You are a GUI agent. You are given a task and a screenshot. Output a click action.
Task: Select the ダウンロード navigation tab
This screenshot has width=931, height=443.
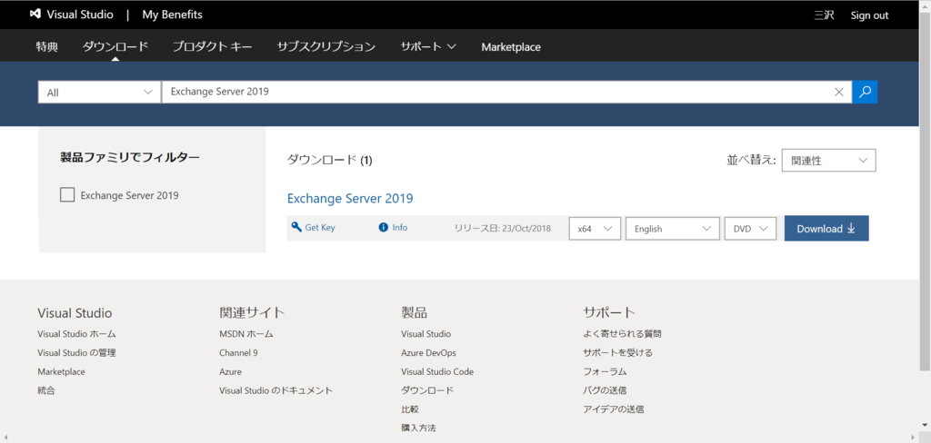pos(115,47)
